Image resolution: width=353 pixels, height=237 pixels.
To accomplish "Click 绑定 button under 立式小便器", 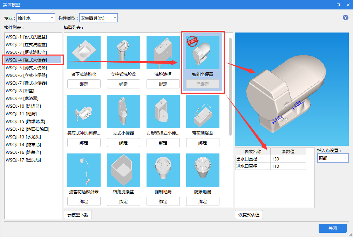I will coord(123,143).
